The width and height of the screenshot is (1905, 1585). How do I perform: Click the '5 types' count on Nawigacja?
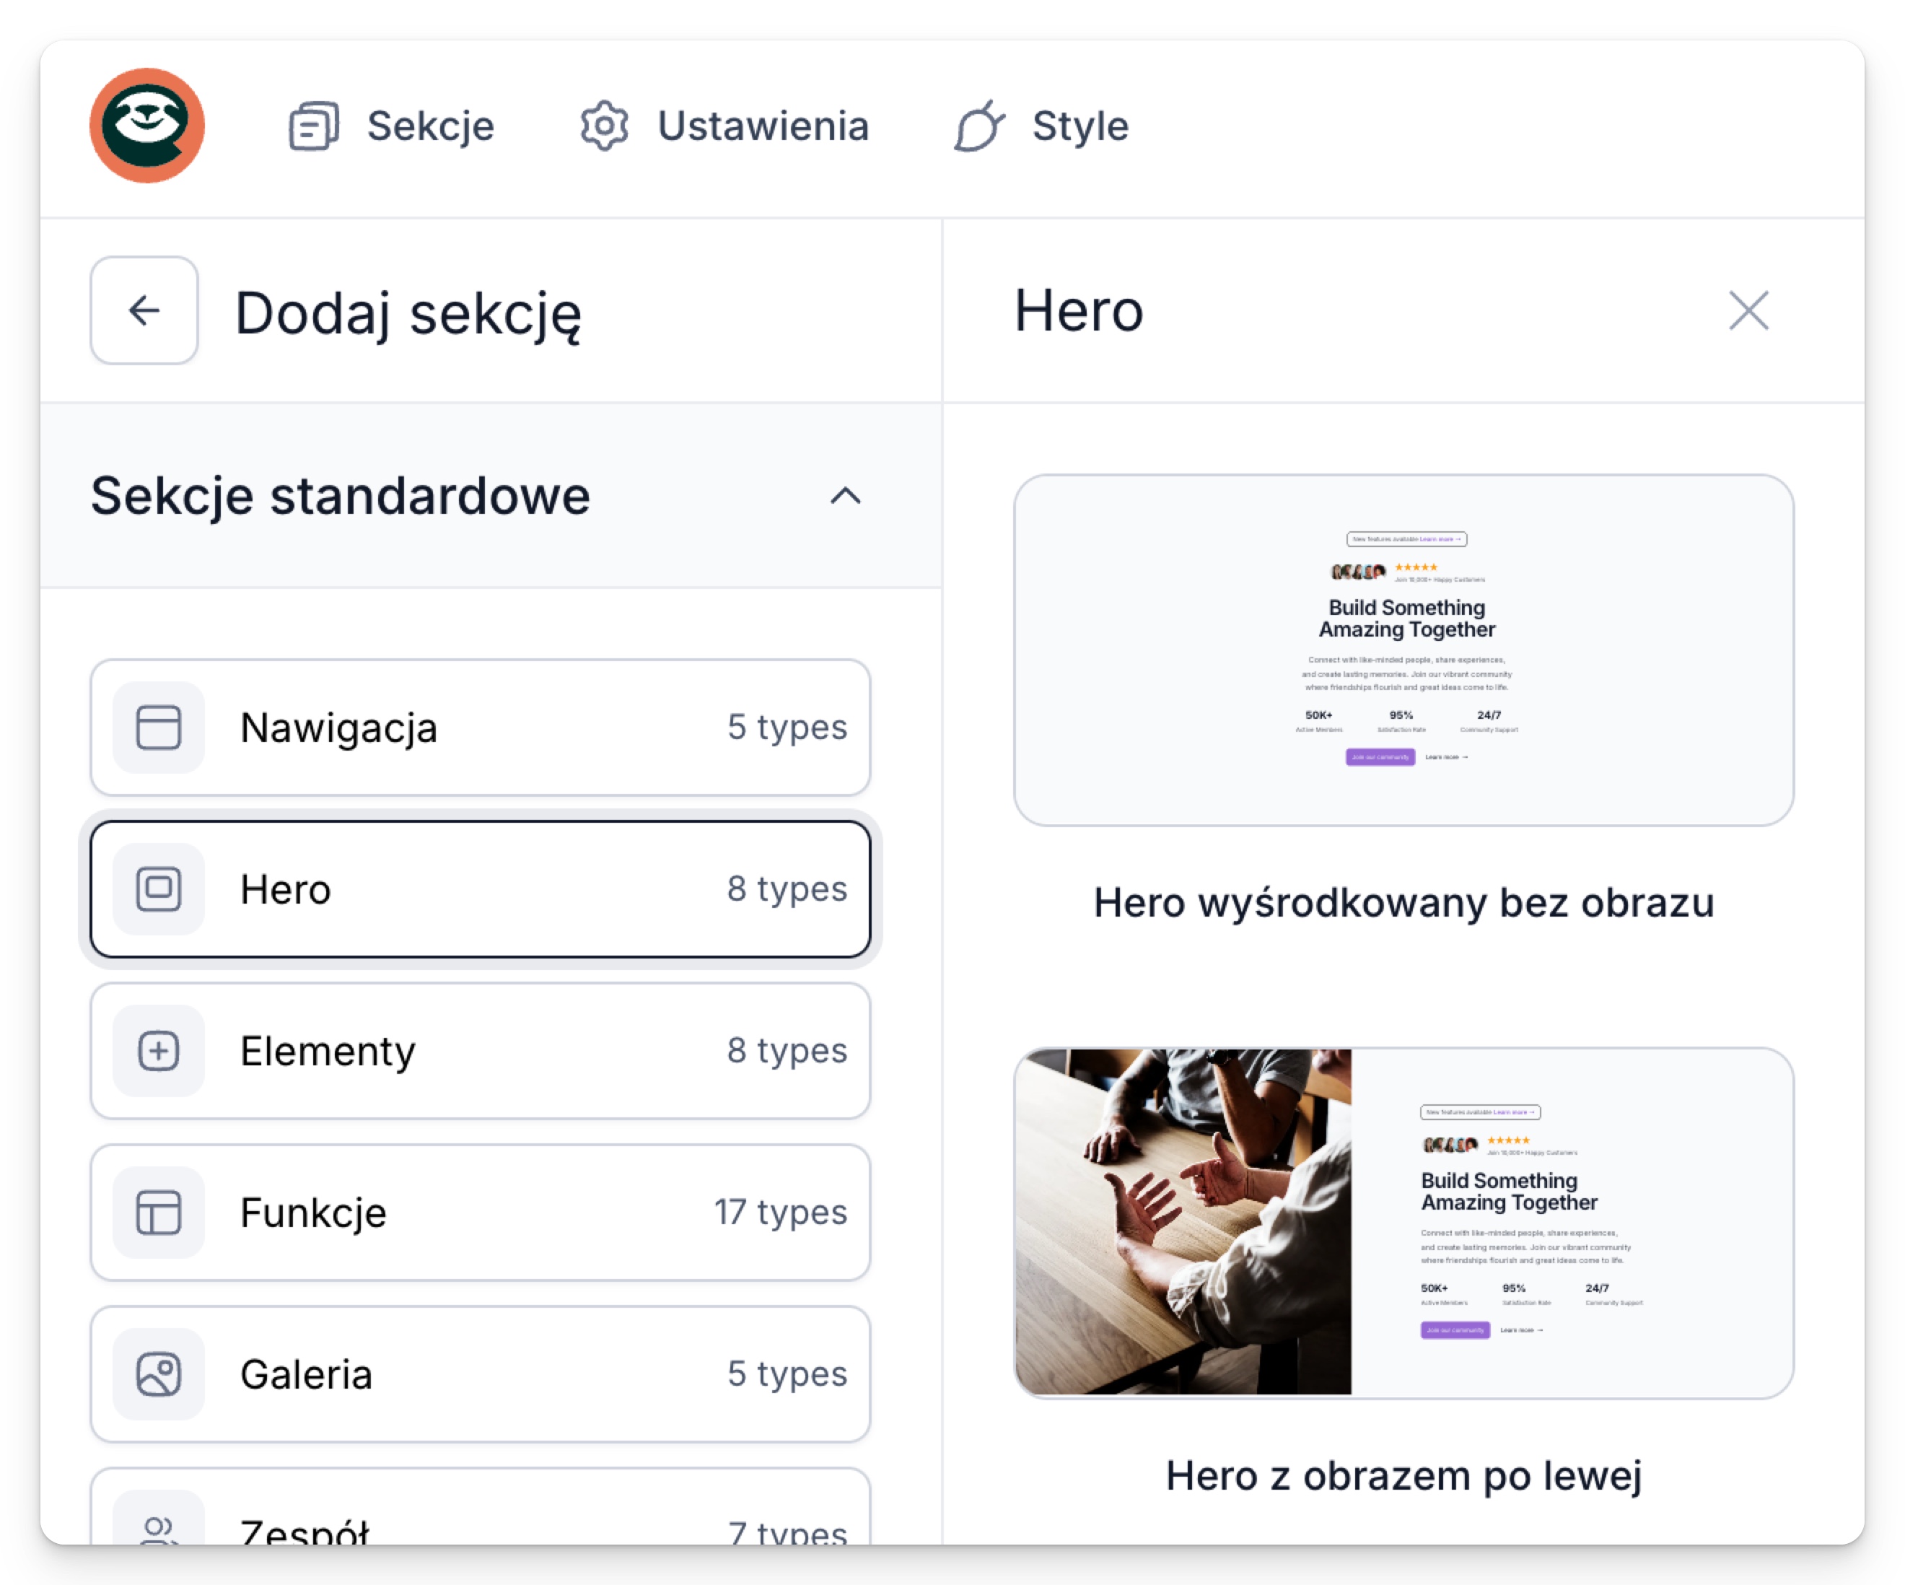pyautogui.click(x=787, y=727)
